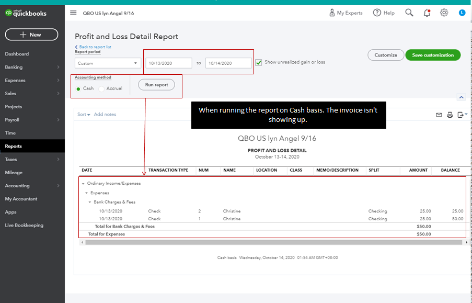
Task: Click the DATE column header
Action: pos(87,170)
